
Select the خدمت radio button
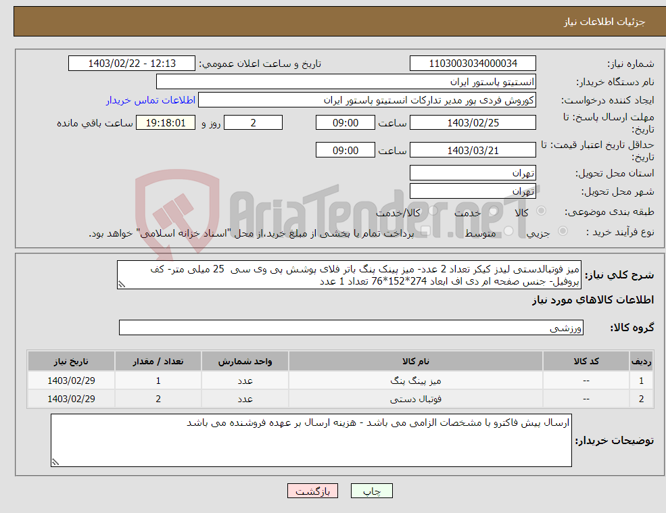point(493,211)
